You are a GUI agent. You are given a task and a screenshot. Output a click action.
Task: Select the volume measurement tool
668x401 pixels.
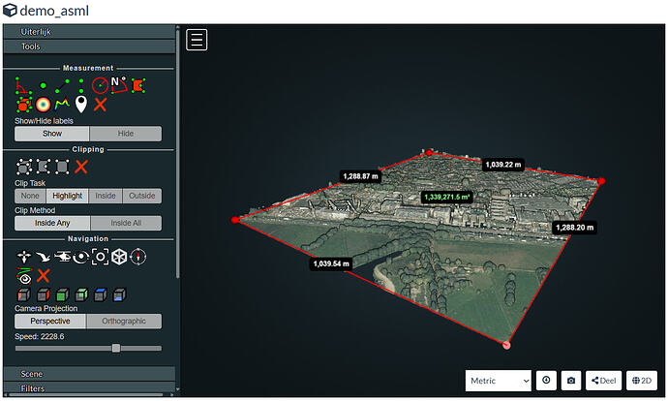(24, 105)
